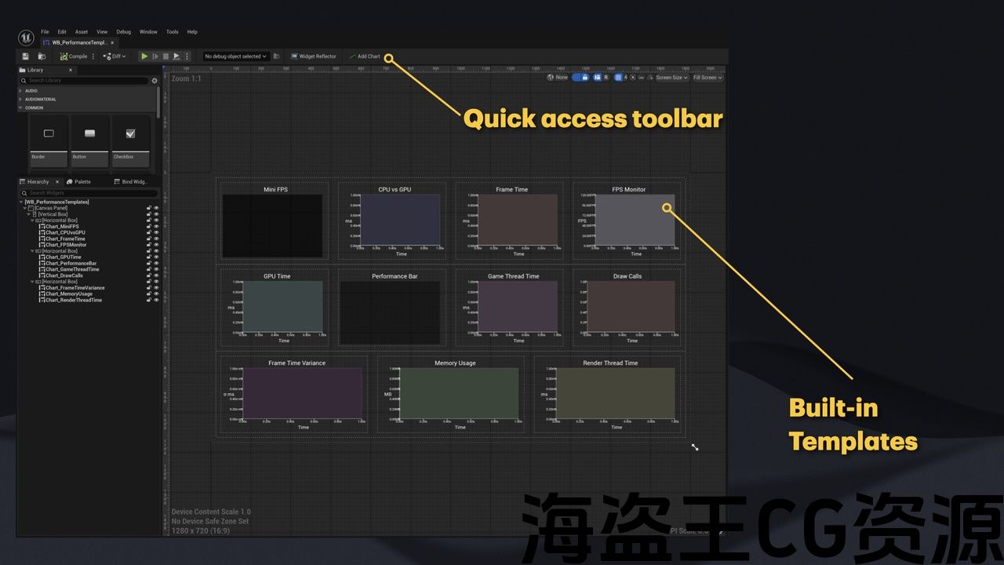
Task: Toggle lock icon for Chart_GPUTime
Action: coord(149,257)
